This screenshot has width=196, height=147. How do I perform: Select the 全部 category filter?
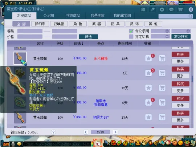point(21,24)
